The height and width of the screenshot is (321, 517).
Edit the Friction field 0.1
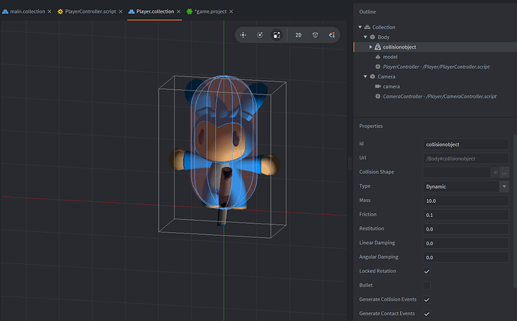465,215
